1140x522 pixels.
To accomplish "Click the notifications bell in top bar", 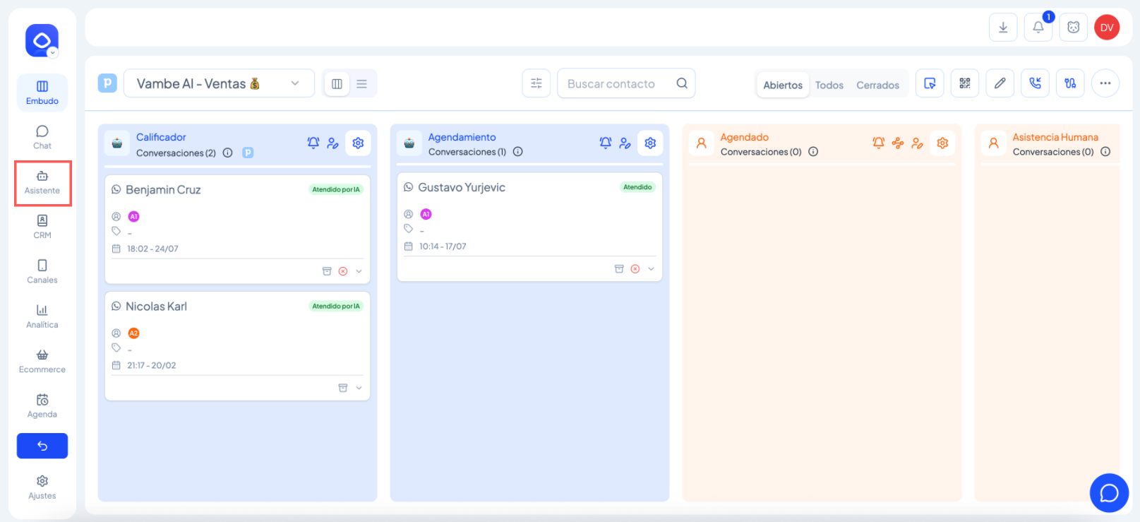I will [x=1038, y=28].
